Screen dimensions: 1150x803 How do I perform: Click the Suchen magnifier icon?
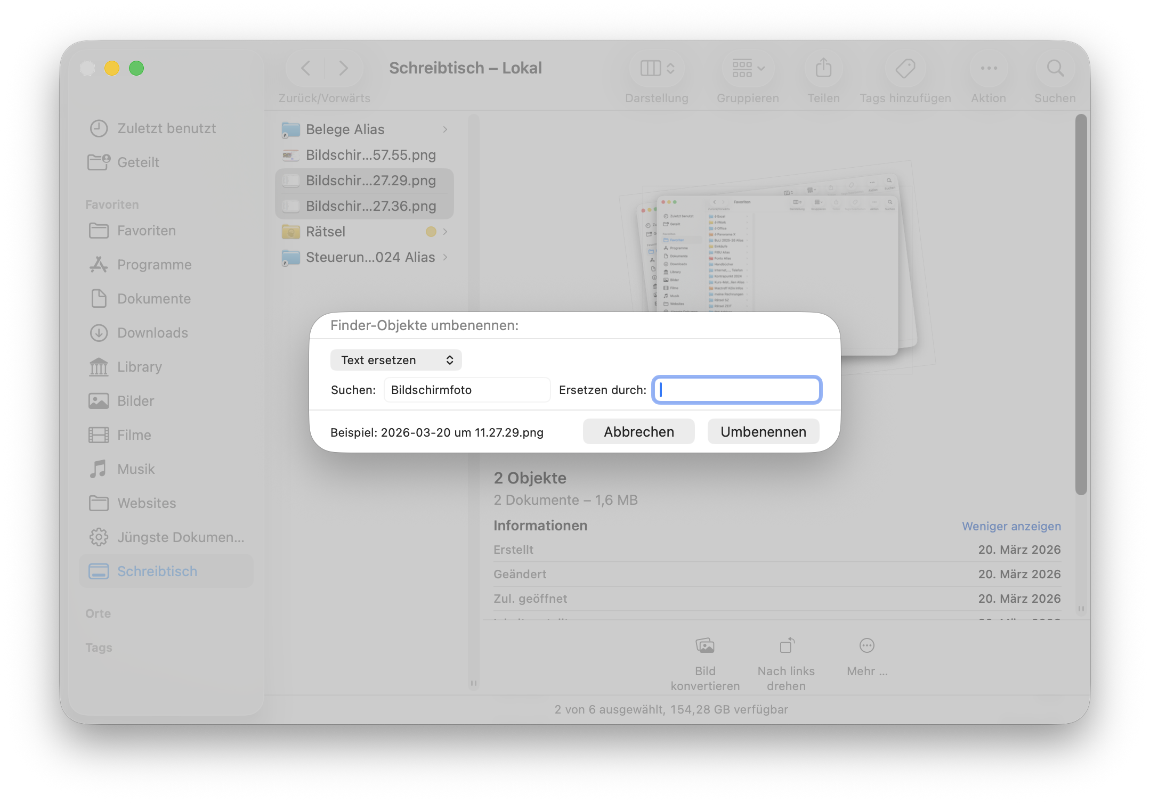(x=1055, y=68)
